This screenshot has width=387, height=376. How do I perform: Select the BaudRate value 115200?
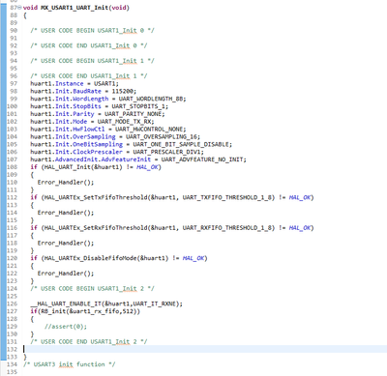(x=123, y=91)
